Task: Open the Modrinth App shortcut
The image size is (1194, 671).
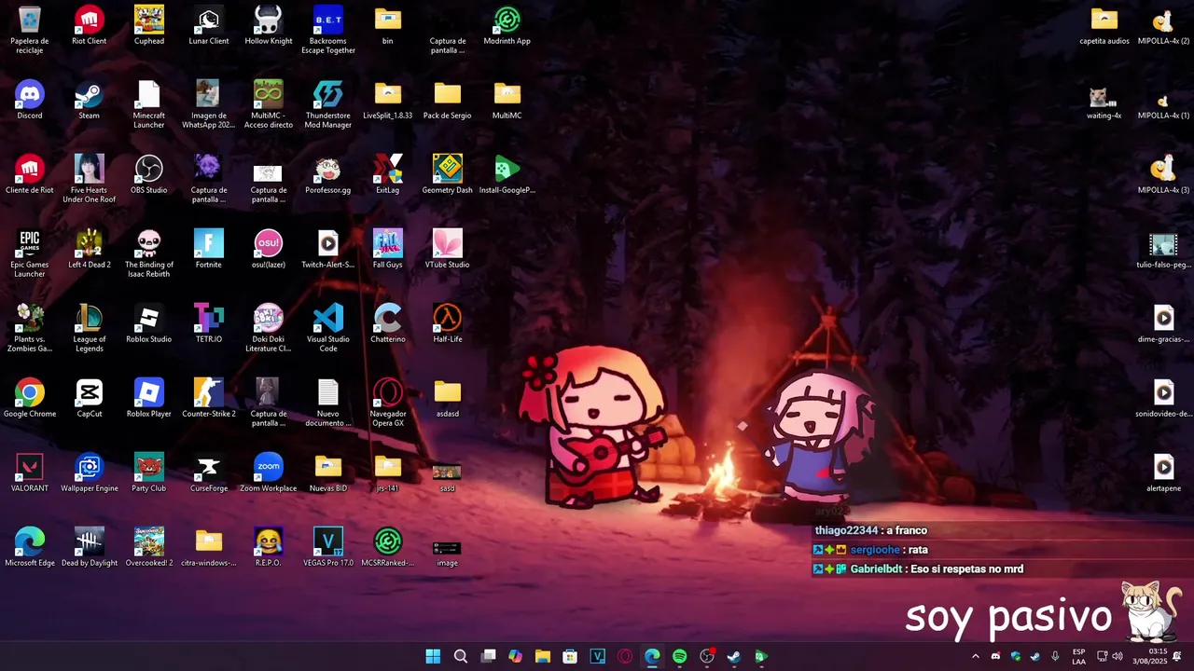Action: pos(507,25)
